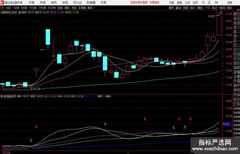Open the 财富圈 menu
240x154 pixels.
click(x=91, y=3)
